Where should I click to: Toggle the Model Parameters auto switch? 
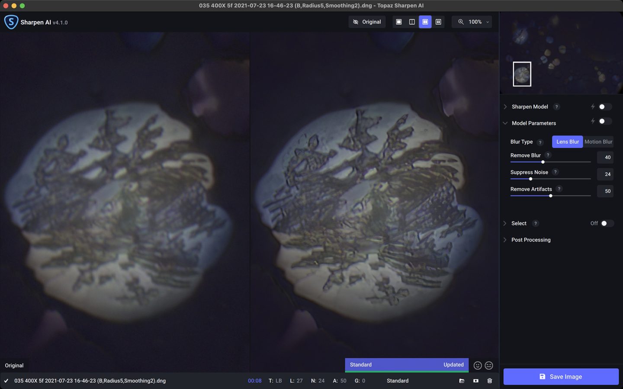(x=604, y=122)
